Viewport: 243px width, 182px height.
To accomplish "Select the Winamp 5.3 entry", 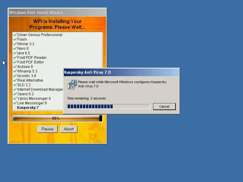I will pos(27,71).
